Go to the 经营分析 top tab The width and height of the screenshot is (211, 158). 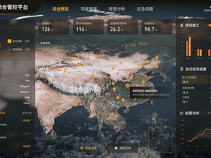117,9
